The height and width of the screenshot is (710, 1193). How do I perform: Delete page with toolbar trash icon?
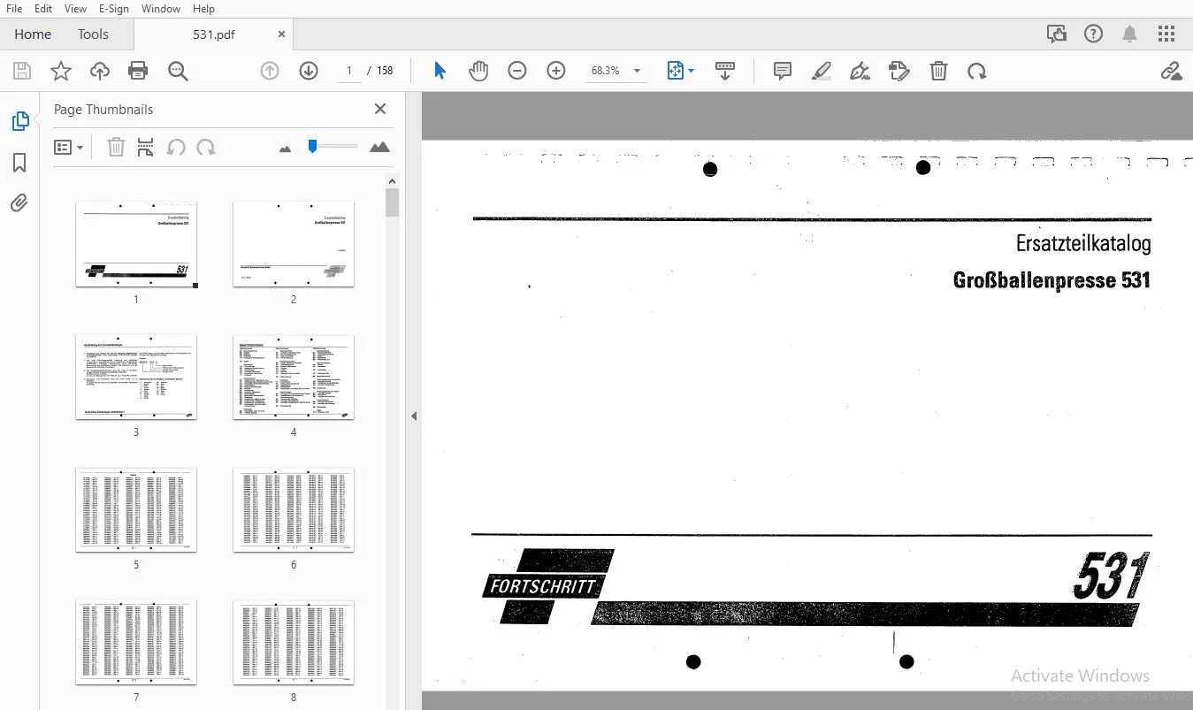click(938, 71)
